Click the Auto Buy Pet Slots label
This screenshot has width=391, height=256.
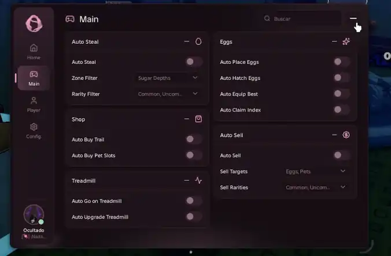coord(94,156)
